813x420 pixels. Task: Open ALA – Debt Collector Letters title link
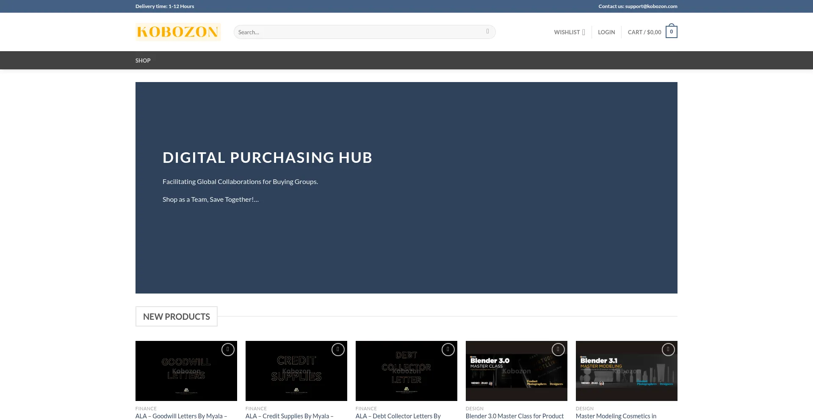(x=398, y=416)
